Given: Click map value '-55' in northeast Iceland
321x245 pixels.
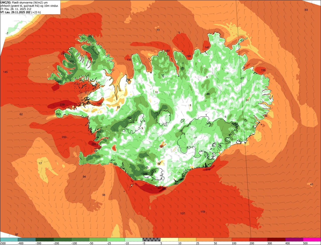Looking at the screenshot, I should coord(208,94).
